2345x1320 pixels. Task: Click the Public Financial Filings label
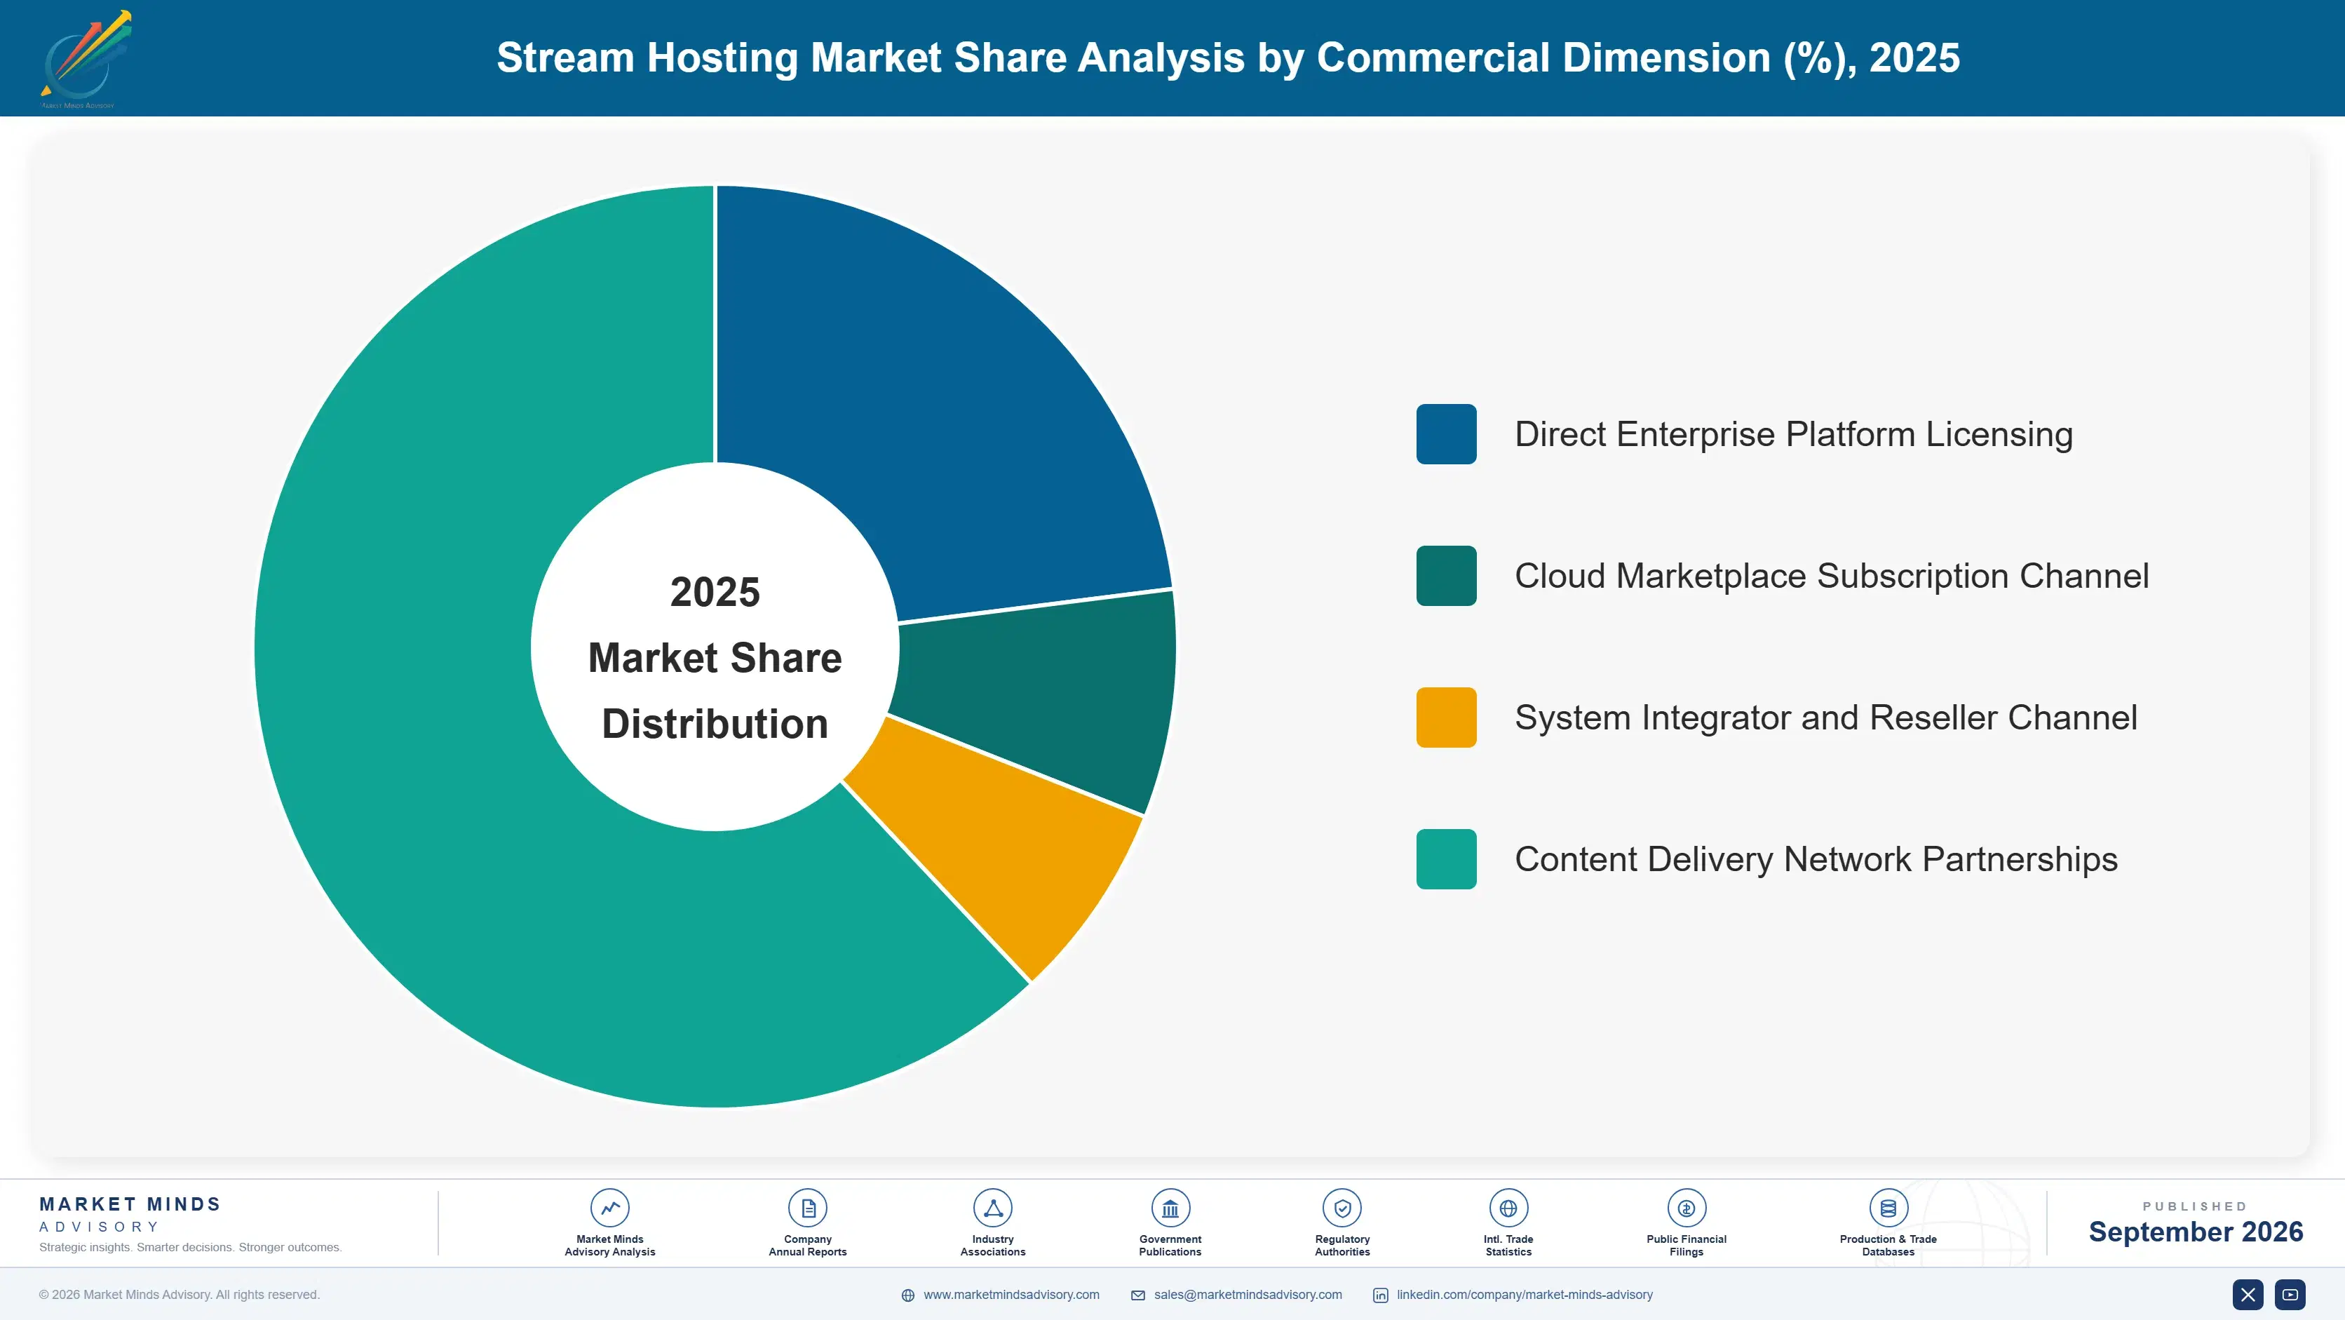tap(1686, 1246)
